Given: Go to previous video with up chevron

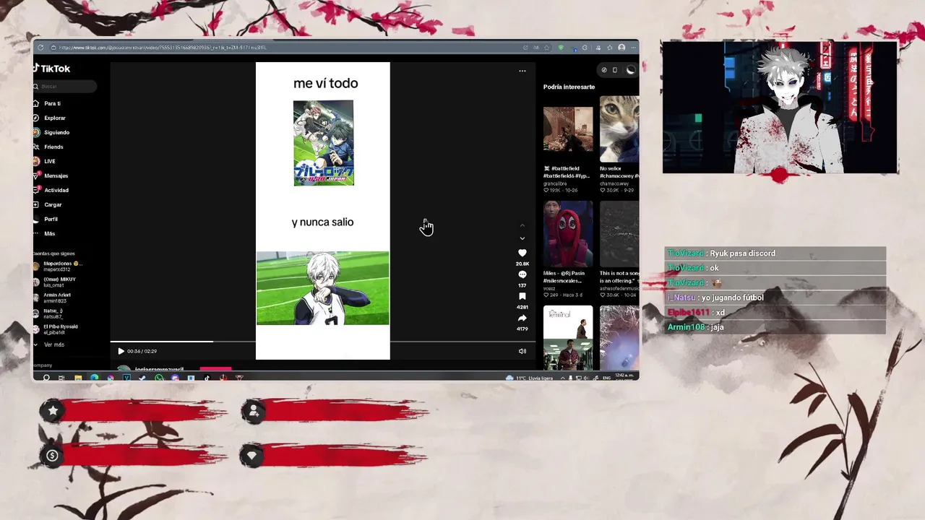Looking at the screenshot, I should point(522,225).
